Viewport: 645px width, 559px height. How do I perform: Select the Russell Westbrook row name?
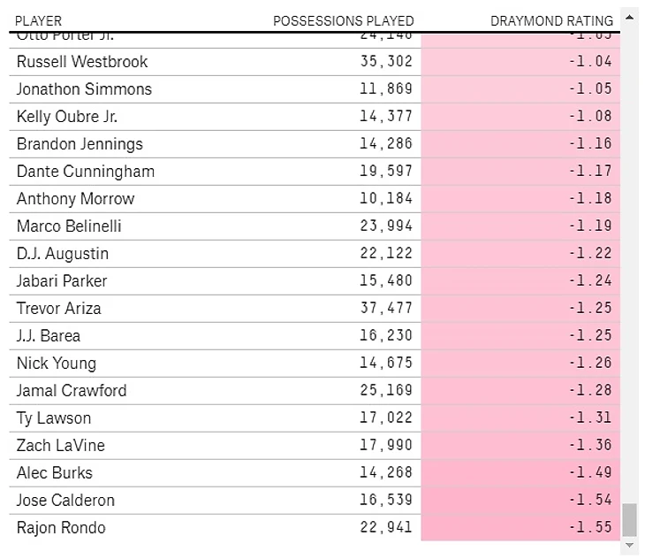click(x=82, y=62)
